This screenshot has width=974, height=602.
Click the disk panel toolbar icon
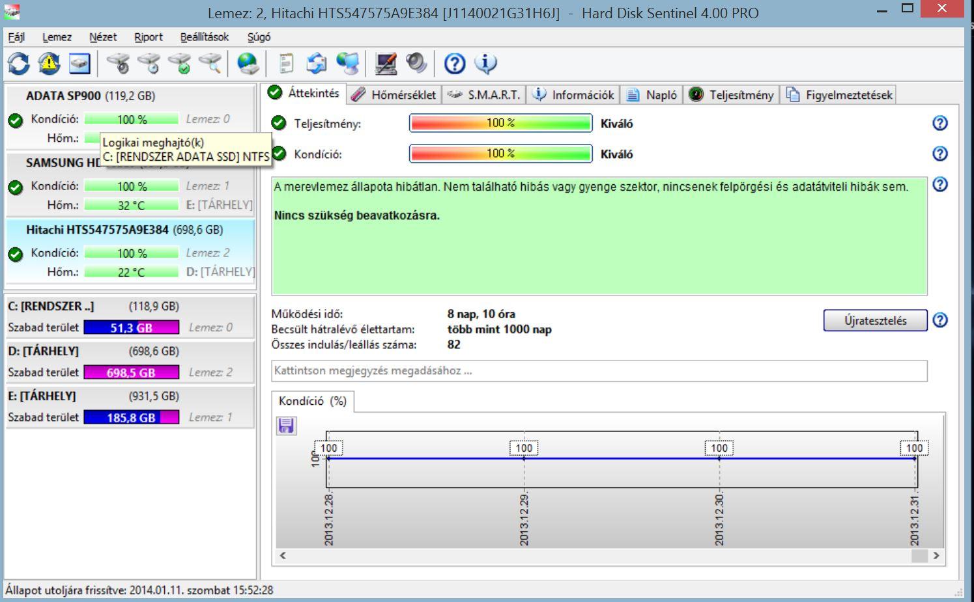click(x=79, y=63)
